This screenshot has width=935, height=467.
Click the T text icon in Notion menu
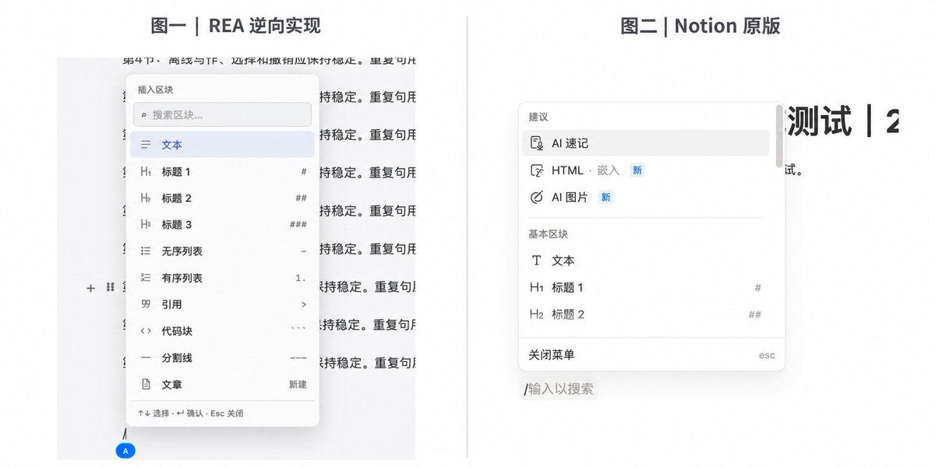pyautogui.click(x=536, y=261)
